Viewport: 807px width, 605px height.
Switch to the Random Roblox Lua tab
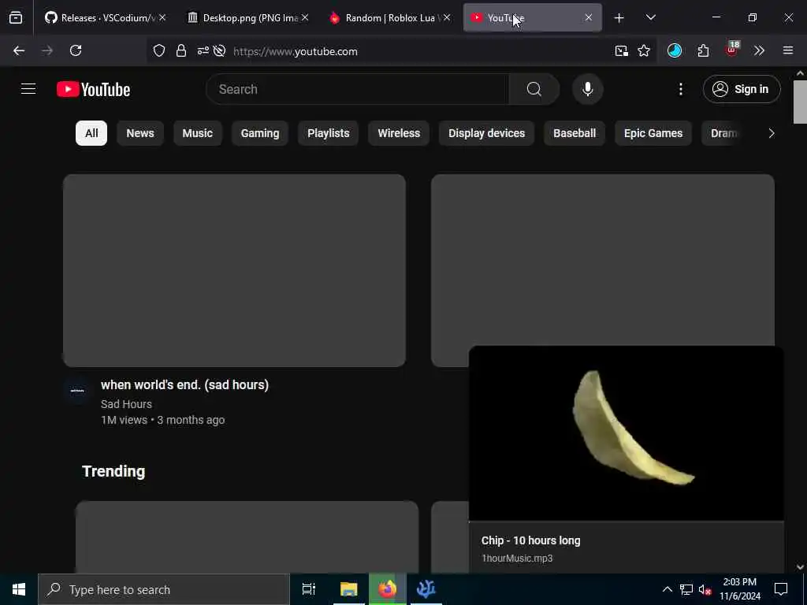(x=389, y=18)
